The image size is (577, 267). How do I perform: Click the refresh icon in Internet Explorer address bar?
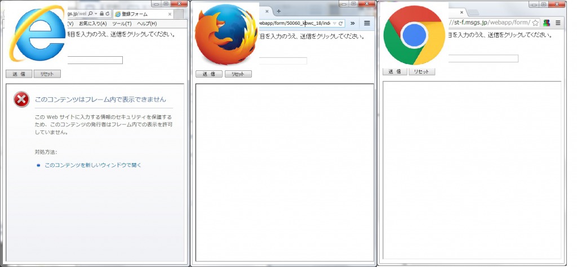(x=107, y=13)
